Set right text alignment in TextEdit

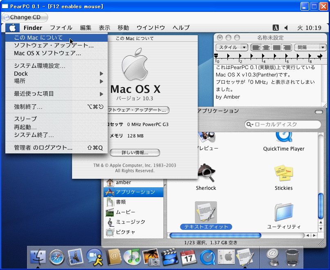(x=287, y=47)
